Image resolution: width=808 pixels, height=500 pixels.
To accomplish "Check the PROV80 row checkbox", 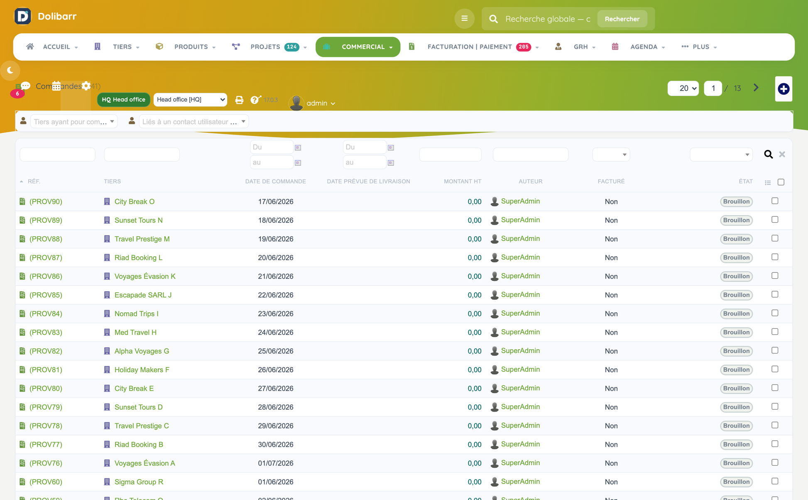I will point(775,388).
